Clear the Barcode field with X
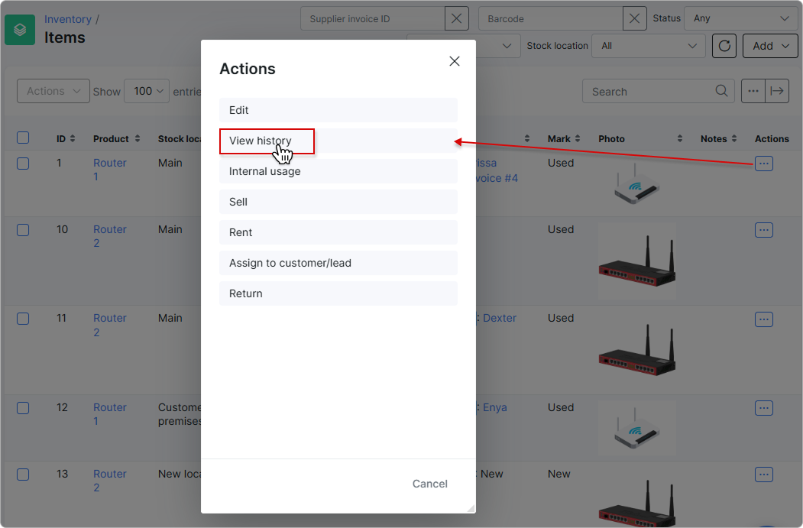Image resolution: width=803 pixels, height=528 pixels. pos(634,18)
